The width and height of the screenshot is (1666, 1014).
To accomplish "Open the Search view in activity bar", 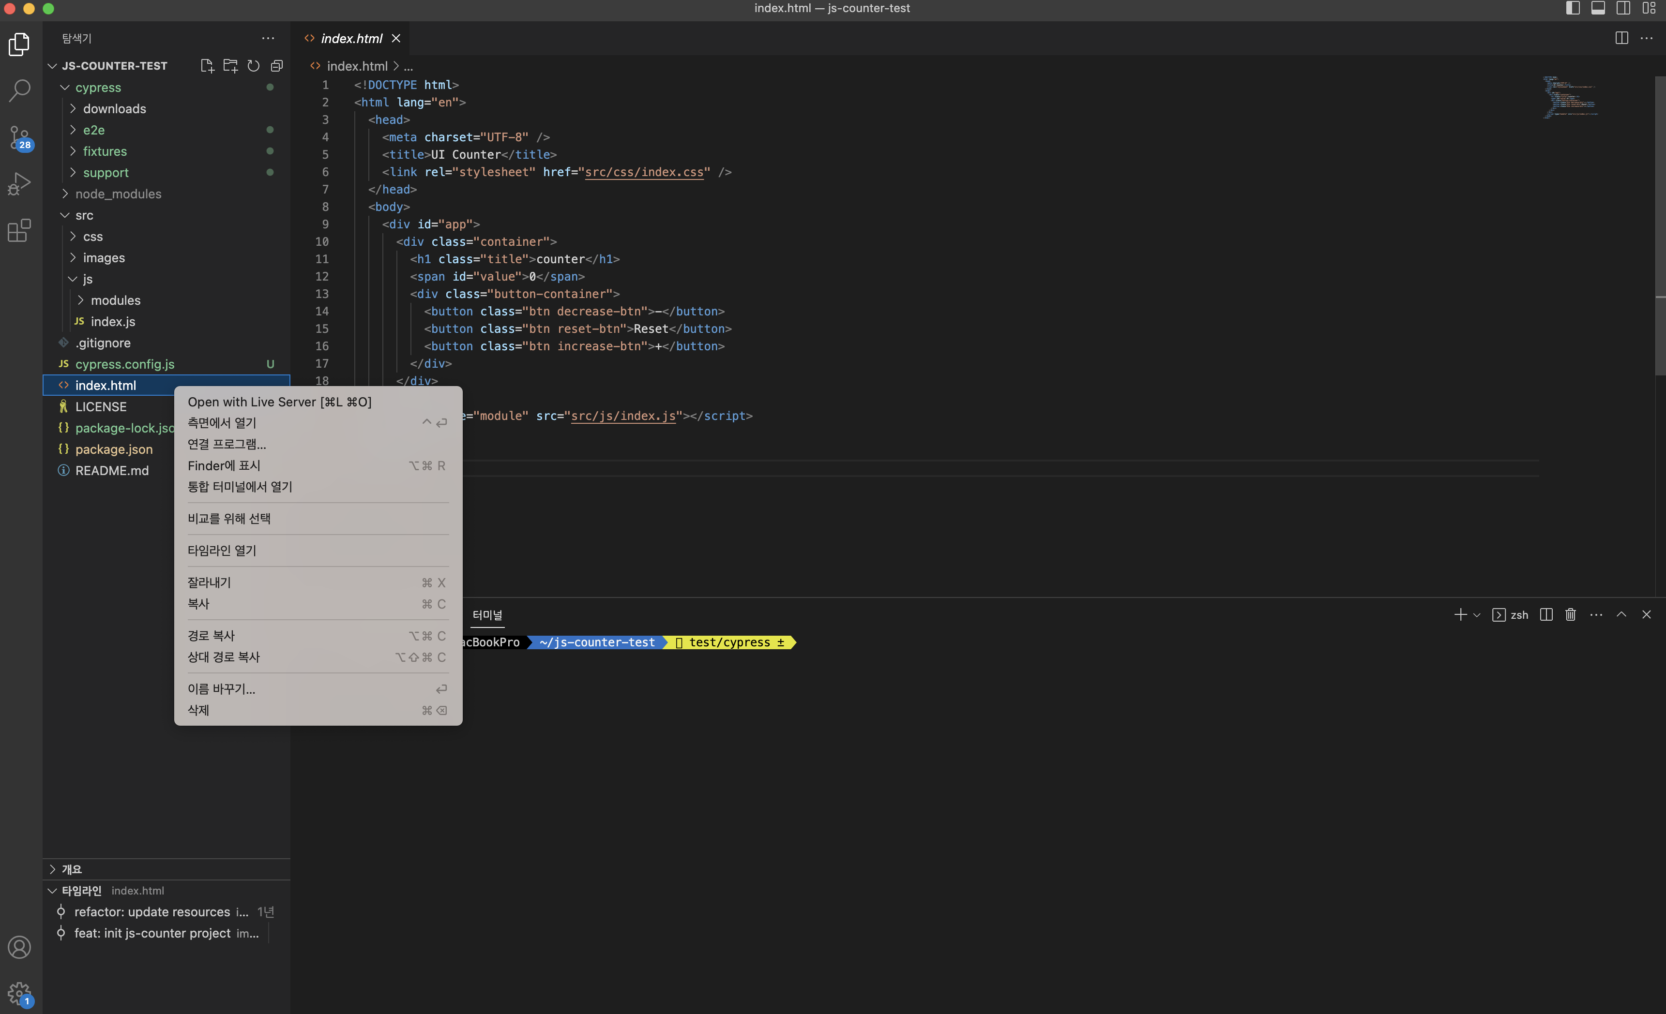I will [x=20, y=90].
